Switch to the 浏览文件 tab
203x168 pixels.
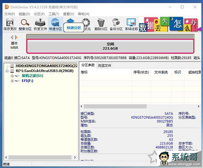pyautogui.click(x=104, y=66)
